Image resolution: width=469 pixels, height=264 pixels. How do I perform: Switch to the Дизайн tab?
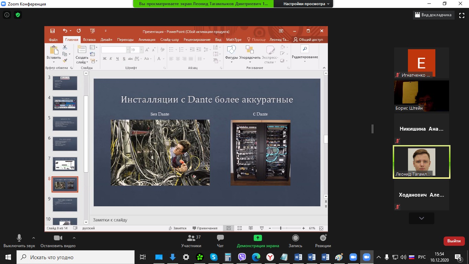pyautogui.click(x=106, y=40)
